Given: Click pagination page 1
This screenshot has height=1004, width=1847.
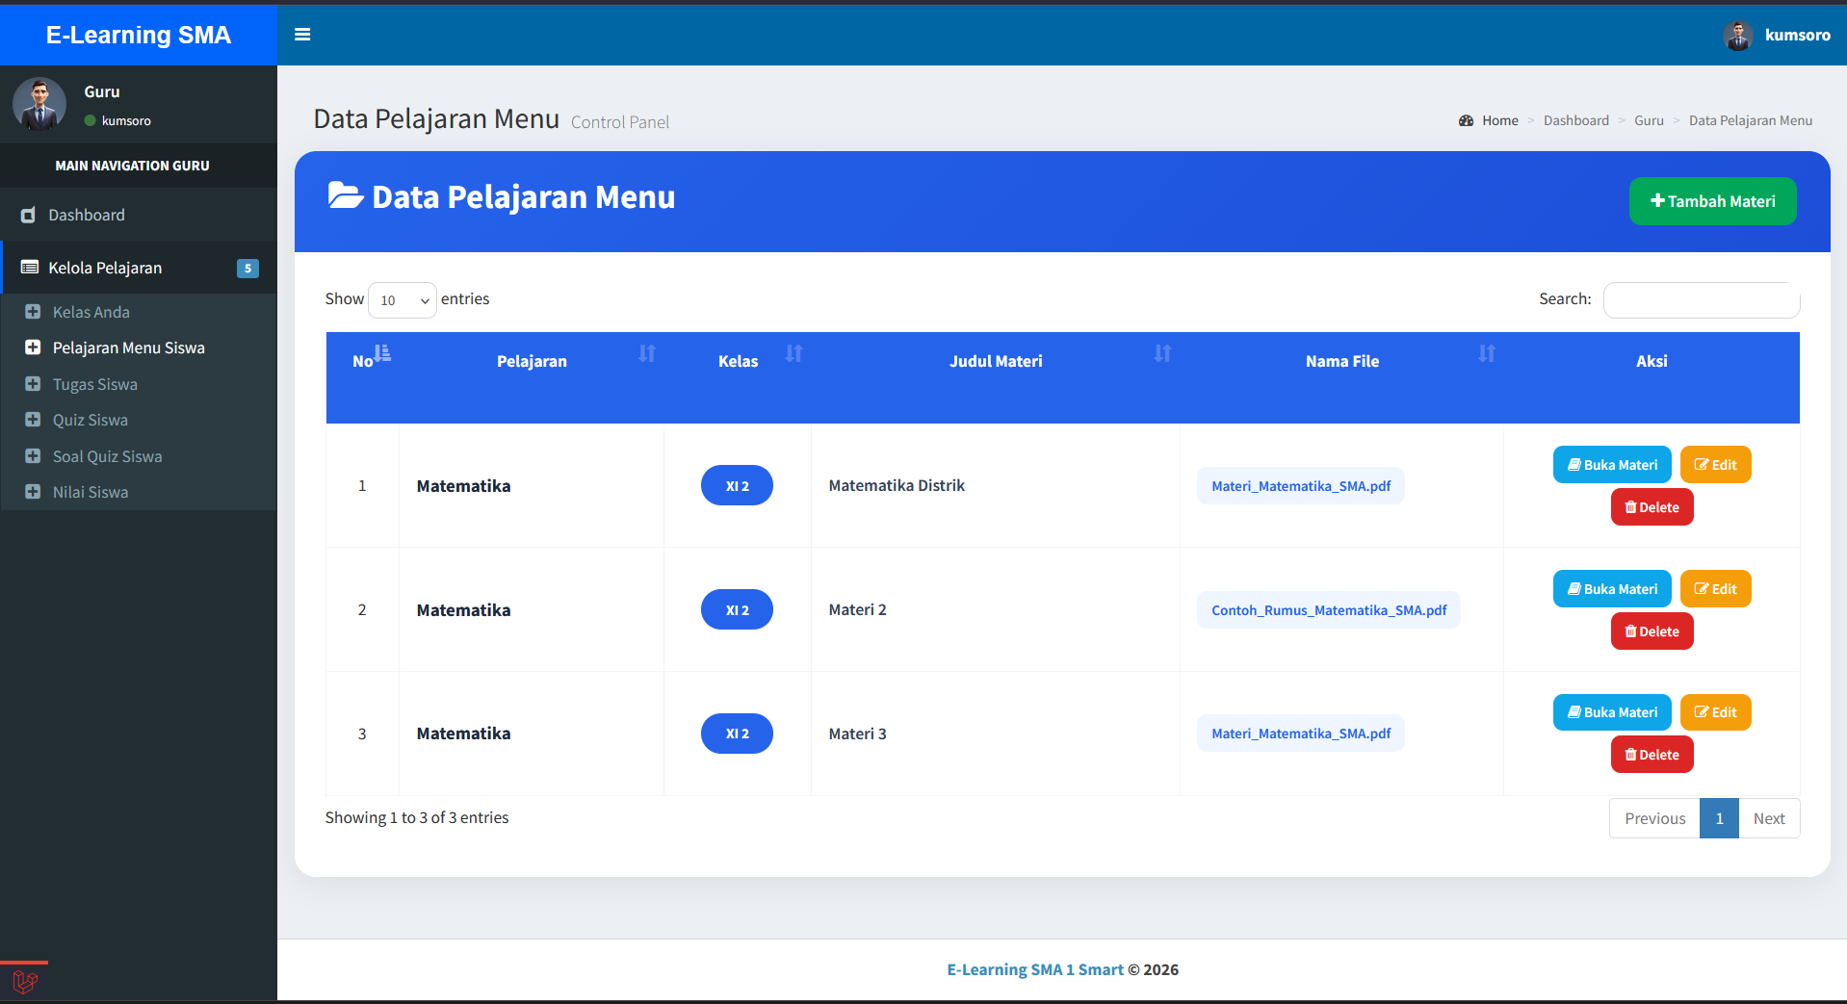Looking at the screenshot, I should coord(1719,818).
